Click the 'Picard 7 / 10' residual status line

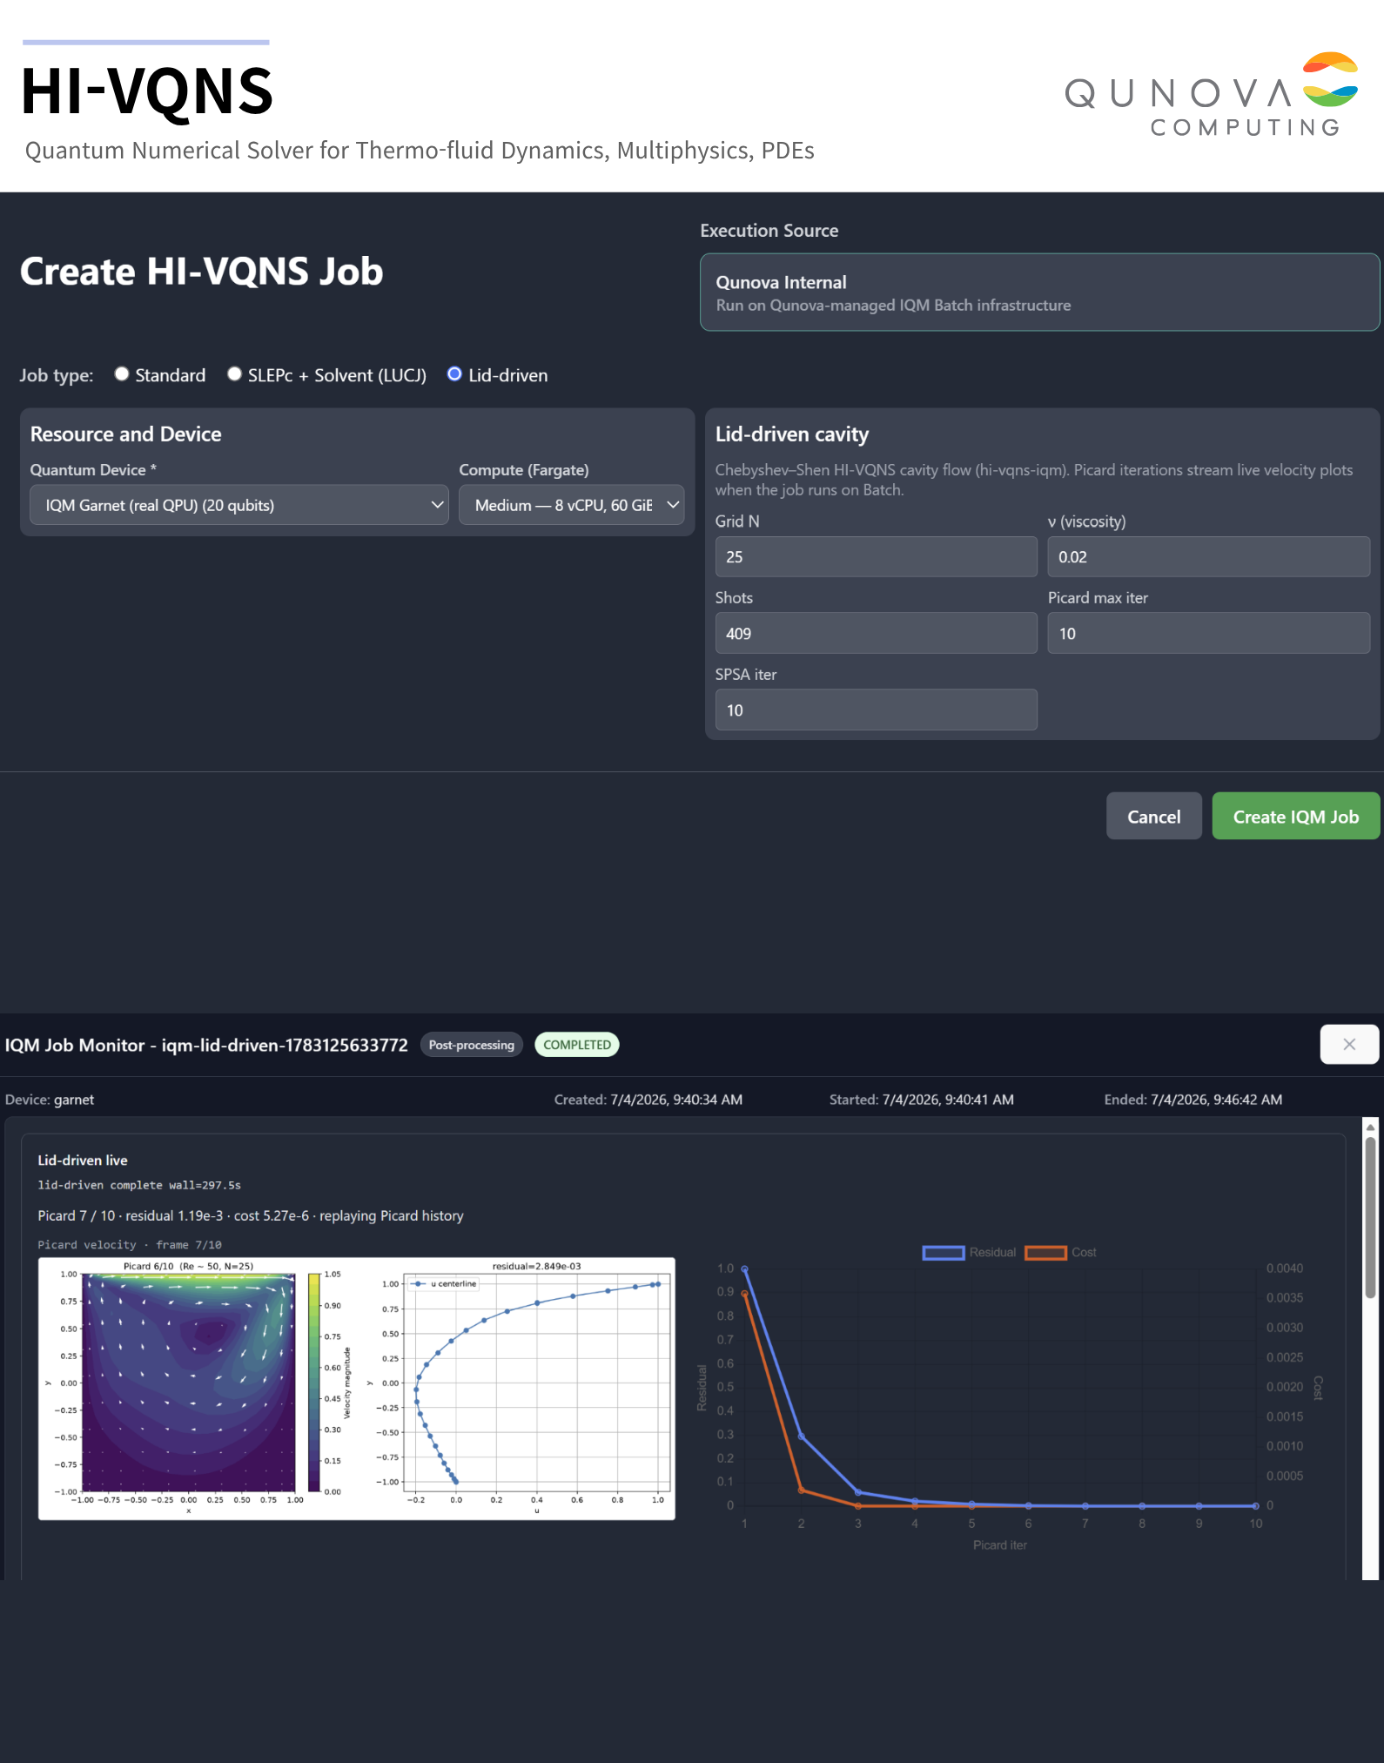pos(251,1215)
